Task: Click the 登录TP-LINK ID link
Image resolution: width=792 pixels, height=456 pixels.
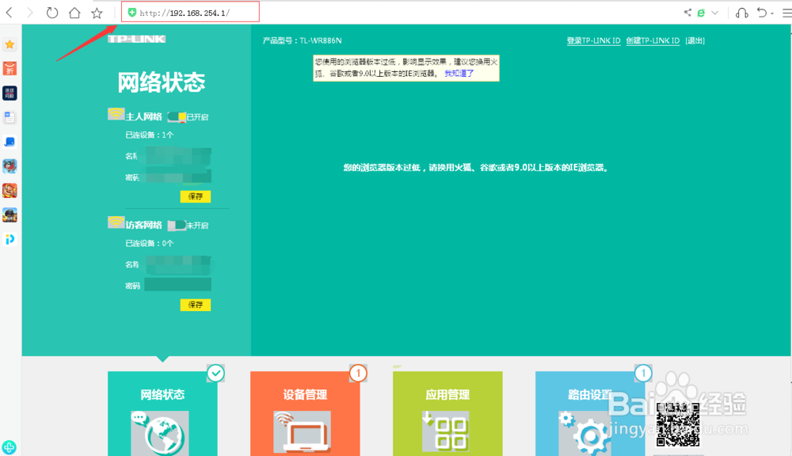Action: coord(593,41)
